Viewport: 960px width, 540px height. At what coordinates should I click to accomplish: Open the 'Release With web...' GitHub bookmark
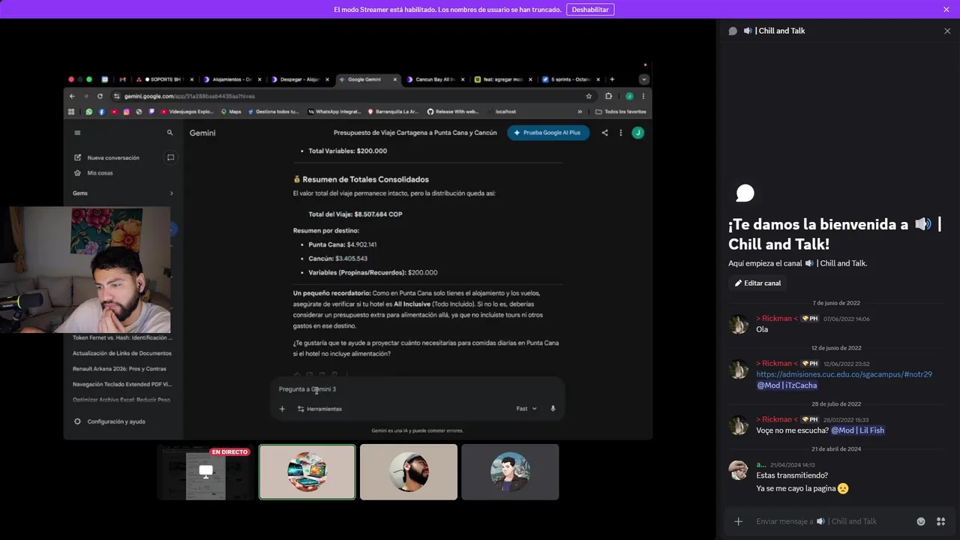click(x=452, y=112)
